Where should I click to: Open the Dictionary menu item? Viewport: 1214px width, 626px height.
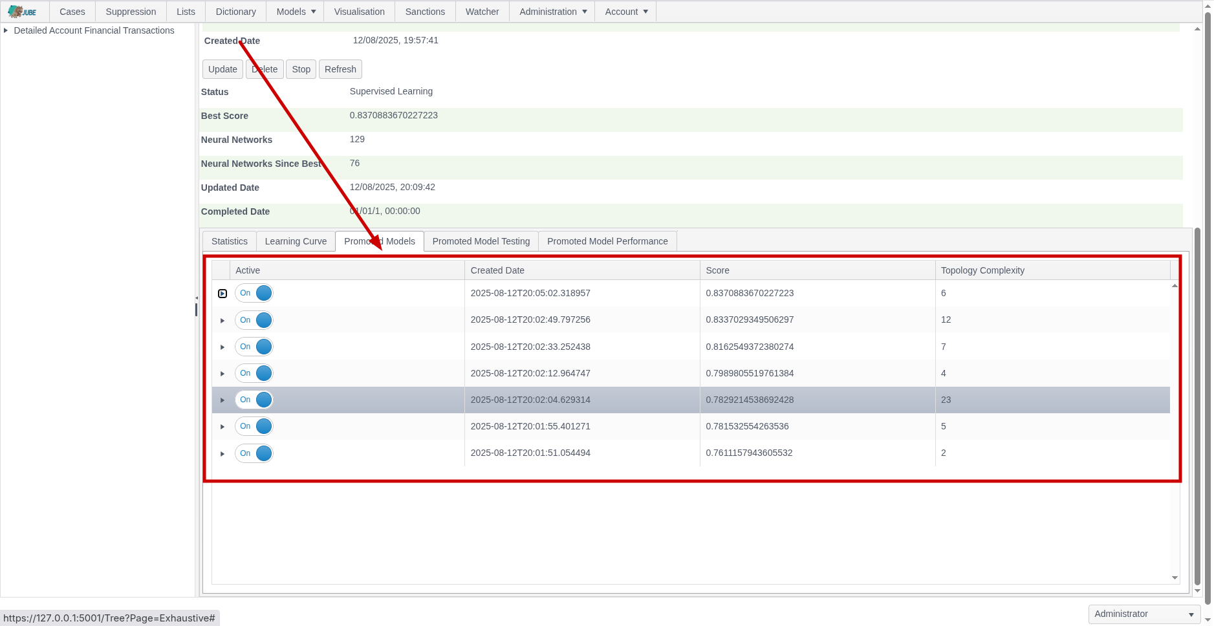click(x=235, y=12)
